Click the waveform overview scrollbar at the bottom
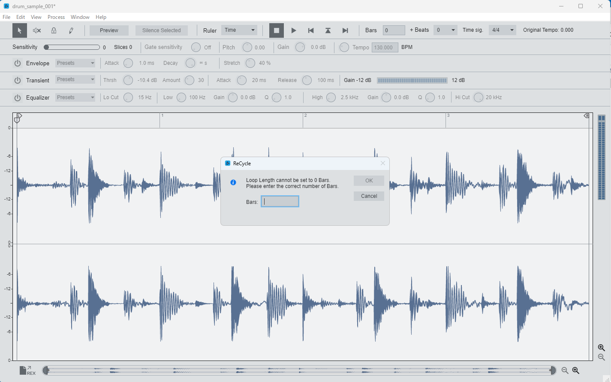 (299, 370)
